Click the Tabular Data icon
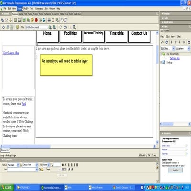The height and width of the screenshot is (191, 191). tap(57, 20)
